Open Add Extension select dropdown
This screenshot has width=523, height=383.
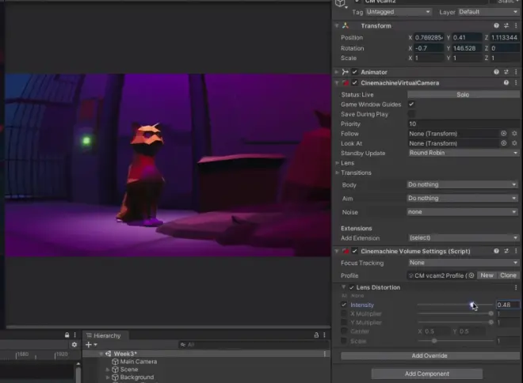[464, 238]
